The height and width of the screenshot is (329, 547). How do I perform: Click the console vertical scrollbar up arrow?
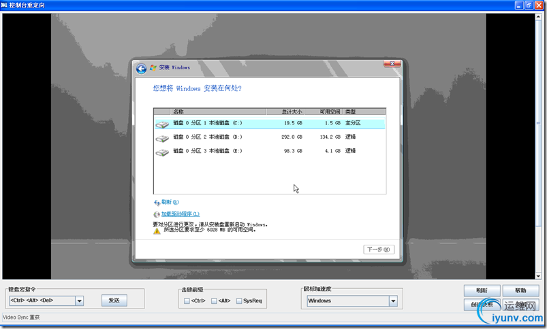[x=538, y=17]
